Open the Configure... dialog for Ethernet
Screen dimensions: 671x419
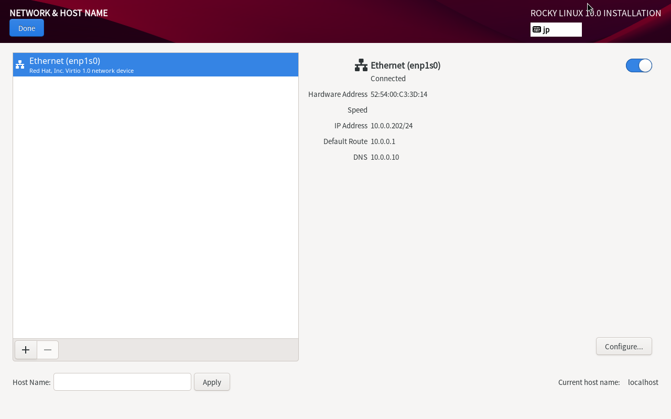pos(624,346)
